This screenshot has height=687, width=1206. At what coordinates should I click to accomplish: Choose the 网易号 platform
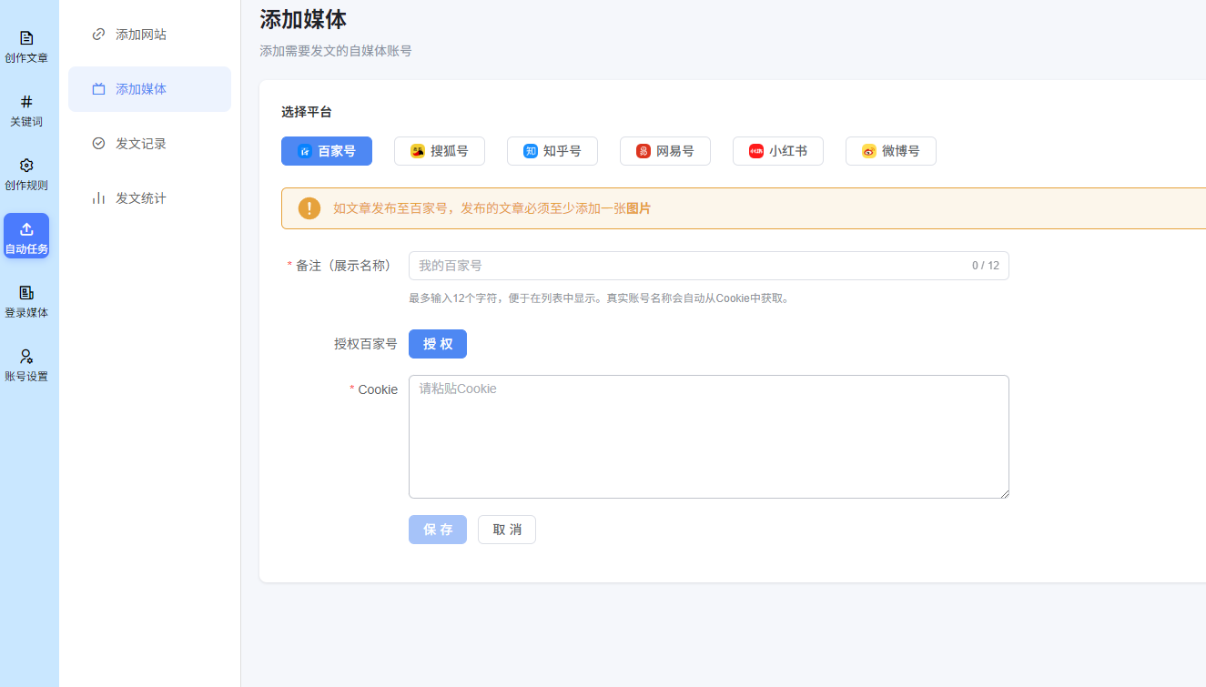tap(664, 151)
